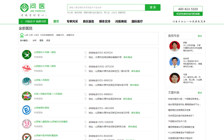
Task: Open 山西省眼科医院 name link
Action: click(x=42, y=108)
